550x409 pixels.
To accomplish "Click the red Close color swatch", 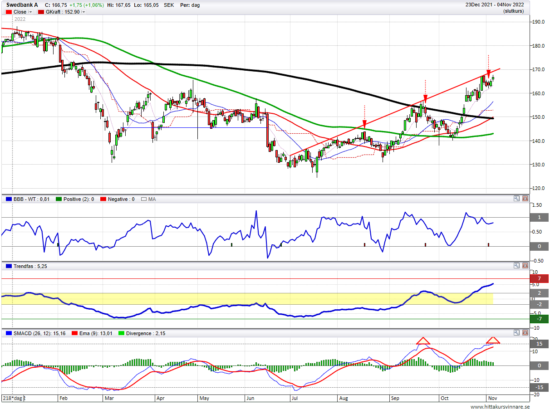I will (x=9, y=12).
